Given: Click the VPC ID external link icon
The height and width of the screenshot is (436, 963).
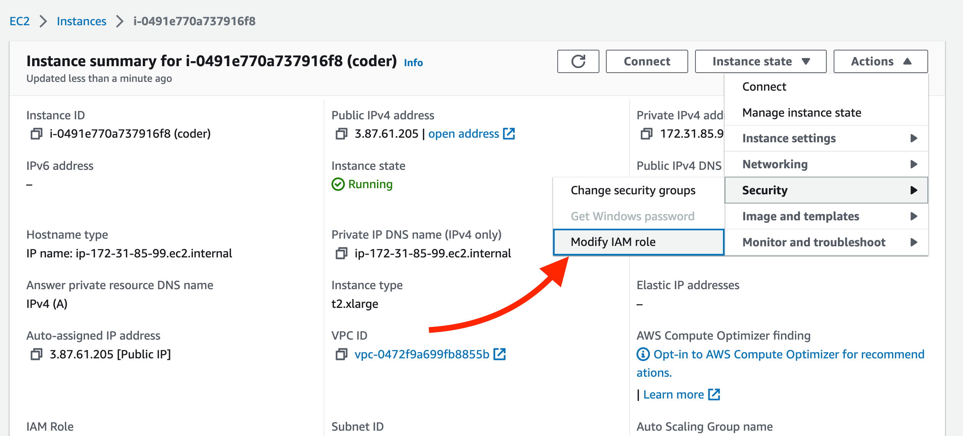Looking at the screenshot, I should pyautogui.click(x=499, y=354).
